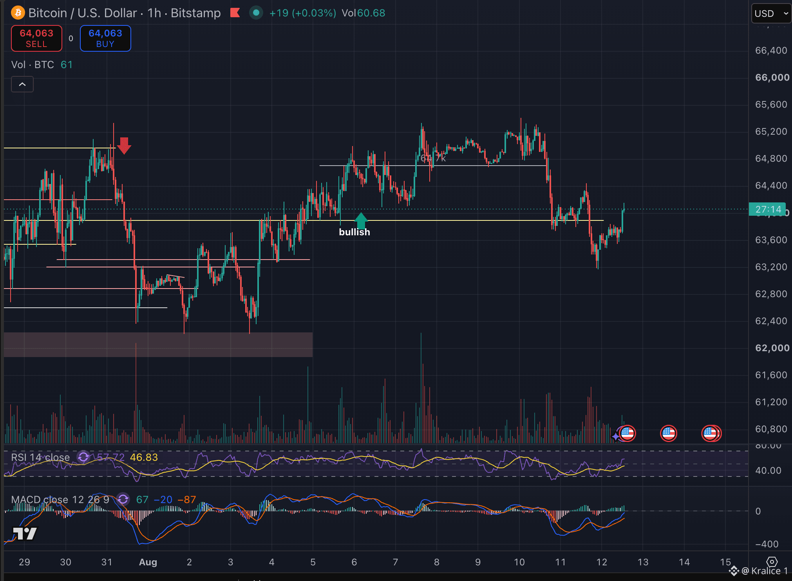This screenshot has height=581, width=792.
Task: Click date 13 on the time axis
Action: [x=643, y=562]
